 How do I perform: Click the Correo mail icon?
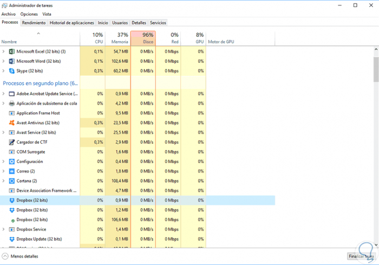pyautogui.click(x=11, y=171)
